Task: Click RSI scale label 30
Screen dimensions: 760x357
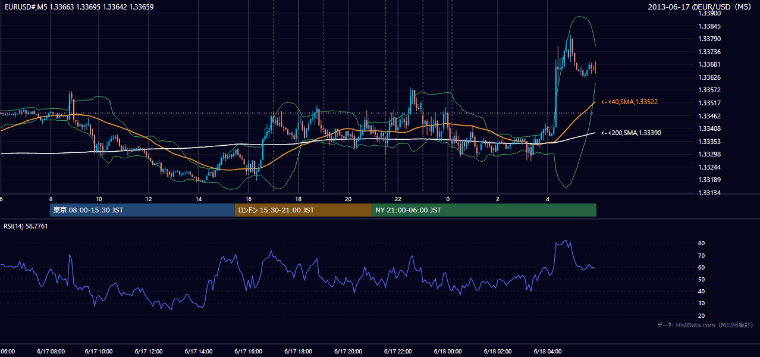Action: pyautogui.click(x=702, y=303)
